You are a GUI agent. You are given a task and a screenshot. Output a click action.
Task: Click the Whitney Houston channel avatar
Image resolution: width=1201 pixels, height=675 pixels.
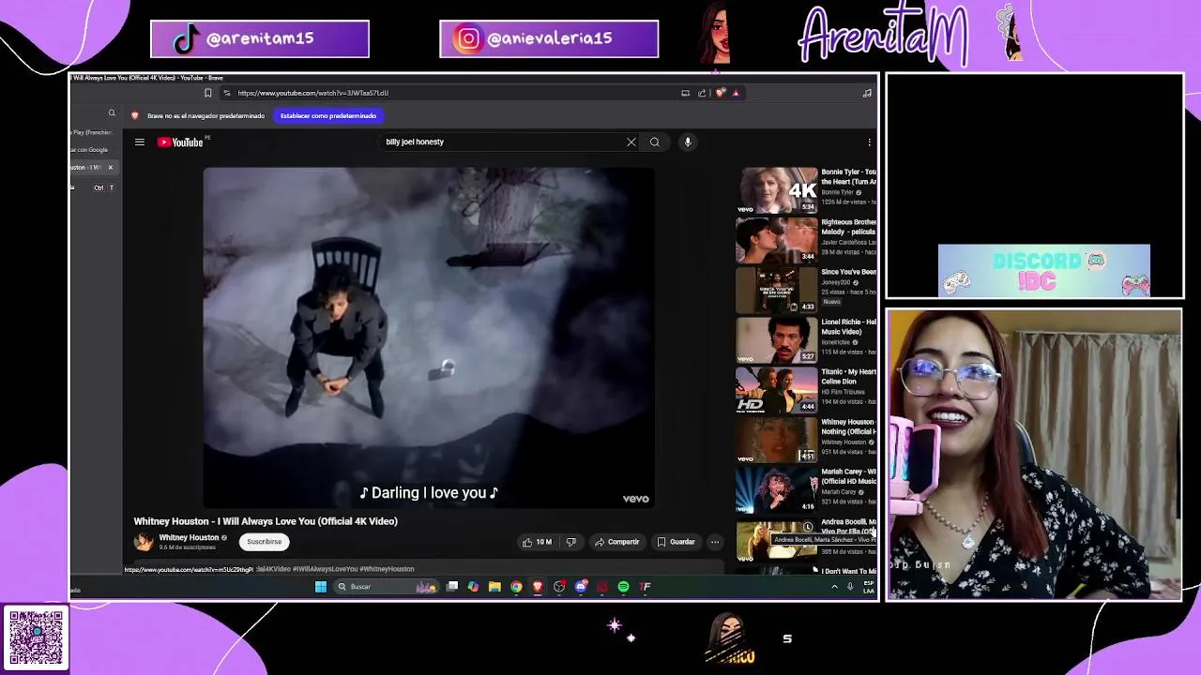tap(144, 542)
